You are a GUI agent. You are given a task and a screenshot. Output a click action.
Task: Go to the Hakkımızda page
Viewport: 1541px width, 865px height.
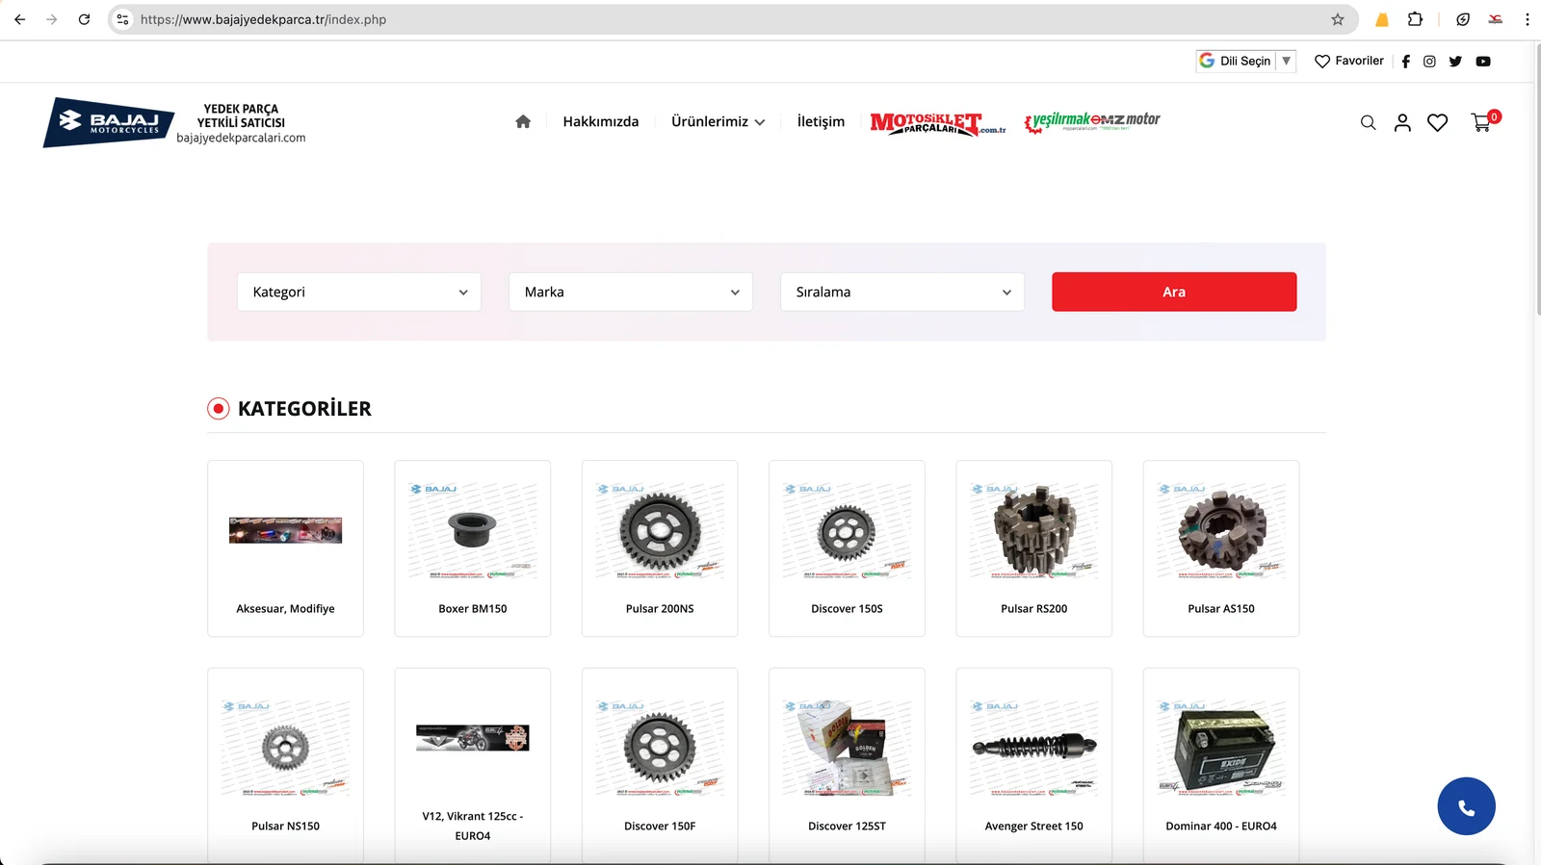point(601,121)
